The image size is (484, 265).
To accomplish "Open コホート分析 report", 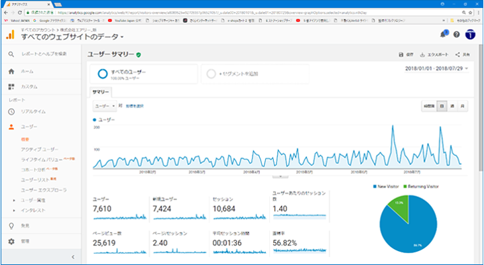I will 33,170.
